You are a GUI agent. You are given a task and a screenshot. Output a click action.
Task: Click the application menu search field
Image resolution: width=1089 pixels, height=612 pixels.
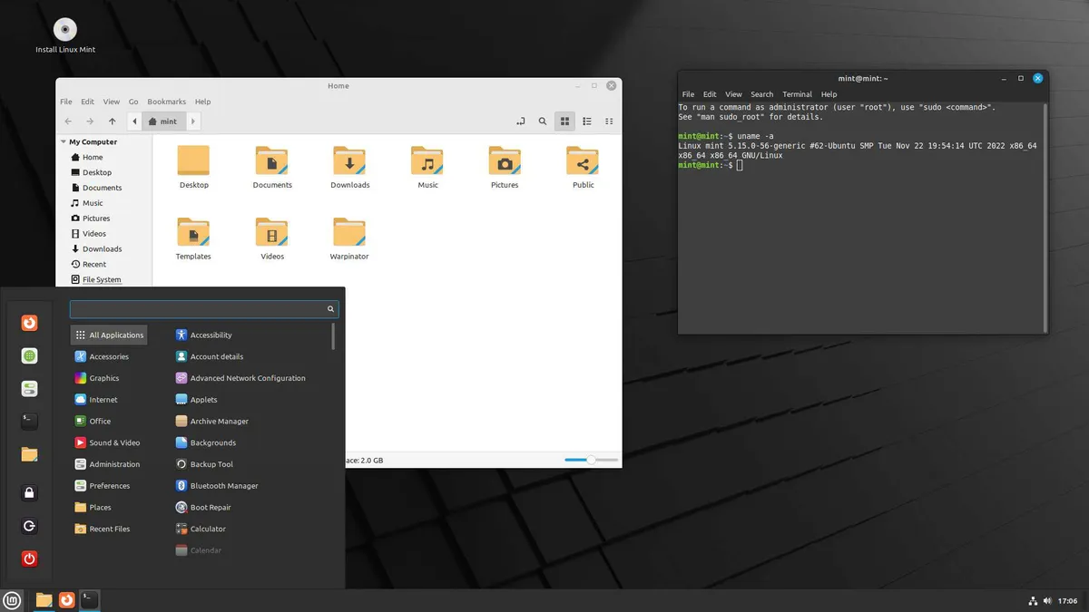coord(204,309)
